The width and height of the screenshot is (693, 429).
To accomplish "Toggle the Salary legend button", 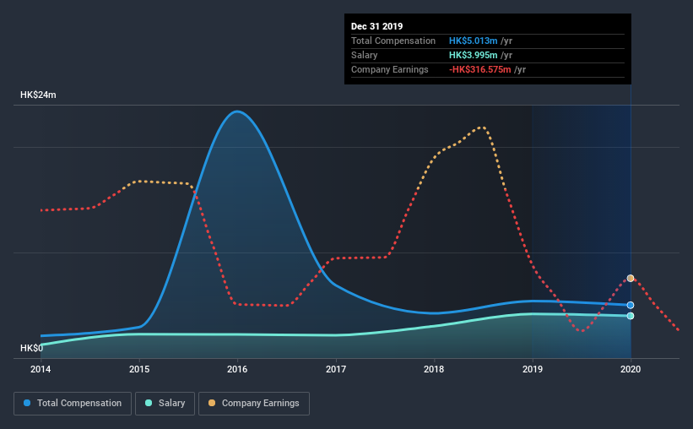I will point(165,404).
